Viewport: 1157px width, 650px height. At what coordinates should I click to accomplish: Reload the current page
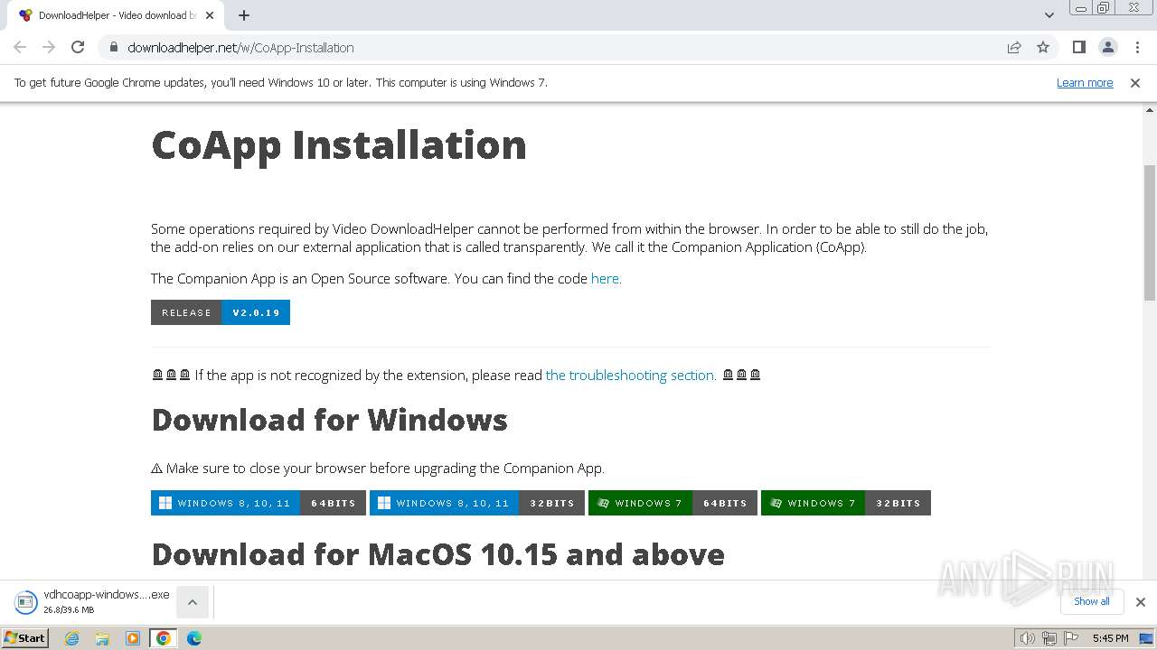[x=78, y=47]
